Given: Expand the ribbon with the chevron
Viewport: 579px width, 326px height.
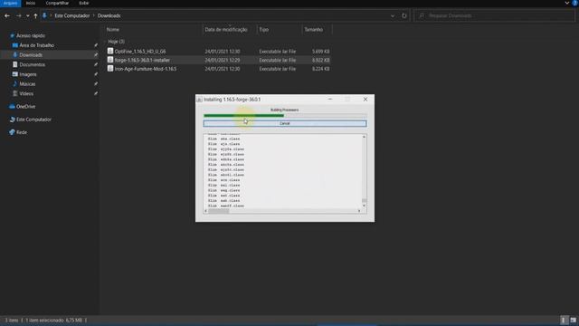Looking at the screenshot, I should click(567, 3).
